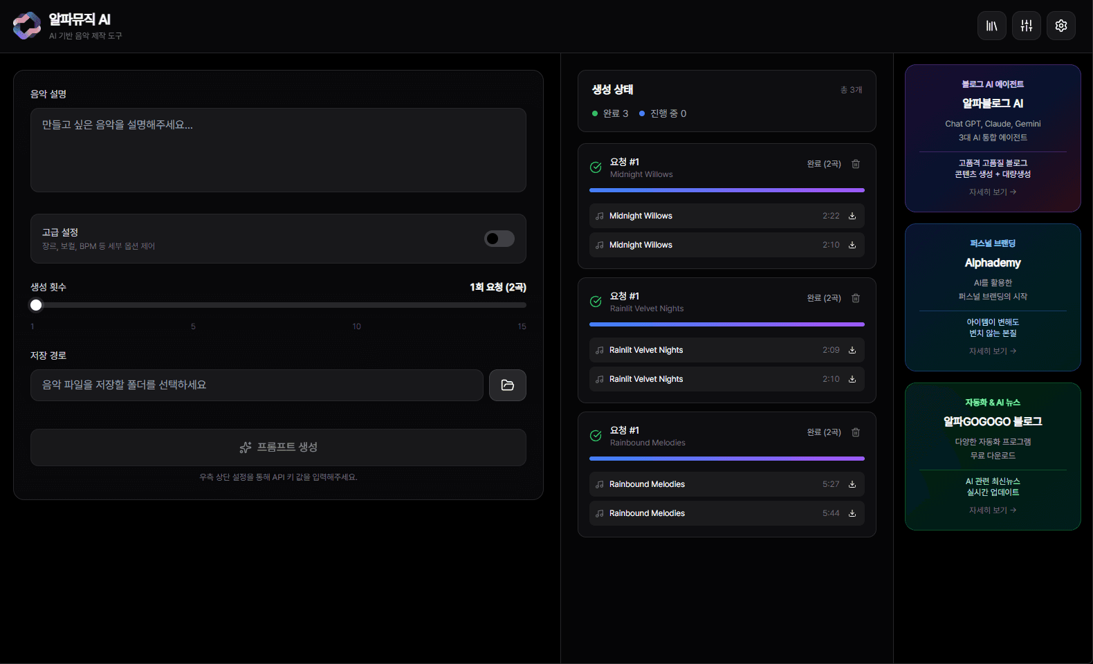Open 자세히 보기 link on 알파블로그 AI card
Viewport: 1093px width, 664px height.
(x=992, y=192)
